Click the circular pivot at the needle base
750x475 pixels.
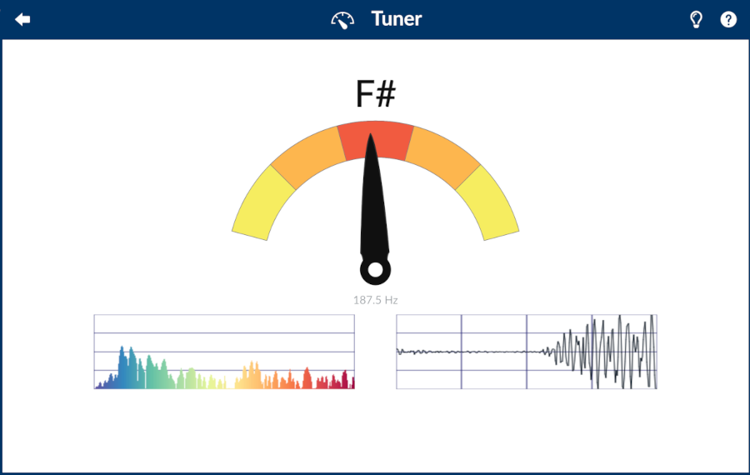[375, 270]
